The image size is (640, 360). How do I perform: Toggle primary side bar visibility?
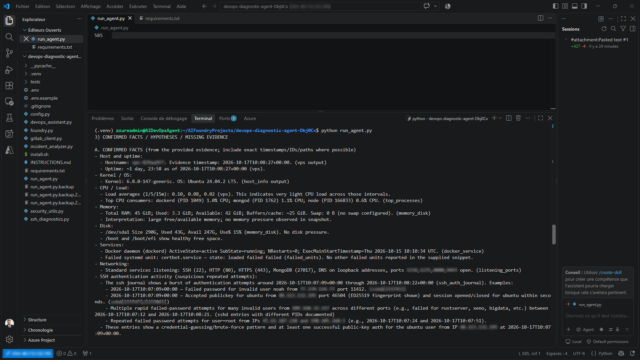[555, 6]
